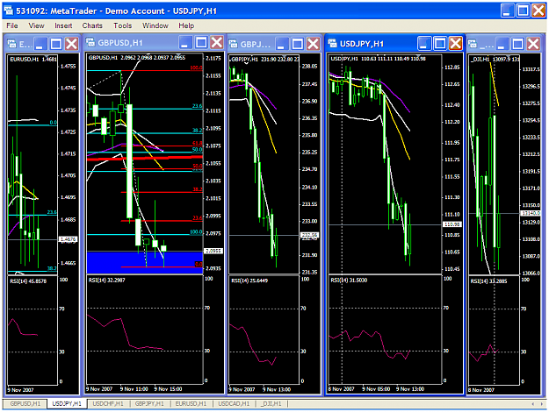The height and width of the screenshot is (412, 549).
Task: Minimize the USDJPY,H1 chart window
Action: pyautogui.click(x=424, y=43)
